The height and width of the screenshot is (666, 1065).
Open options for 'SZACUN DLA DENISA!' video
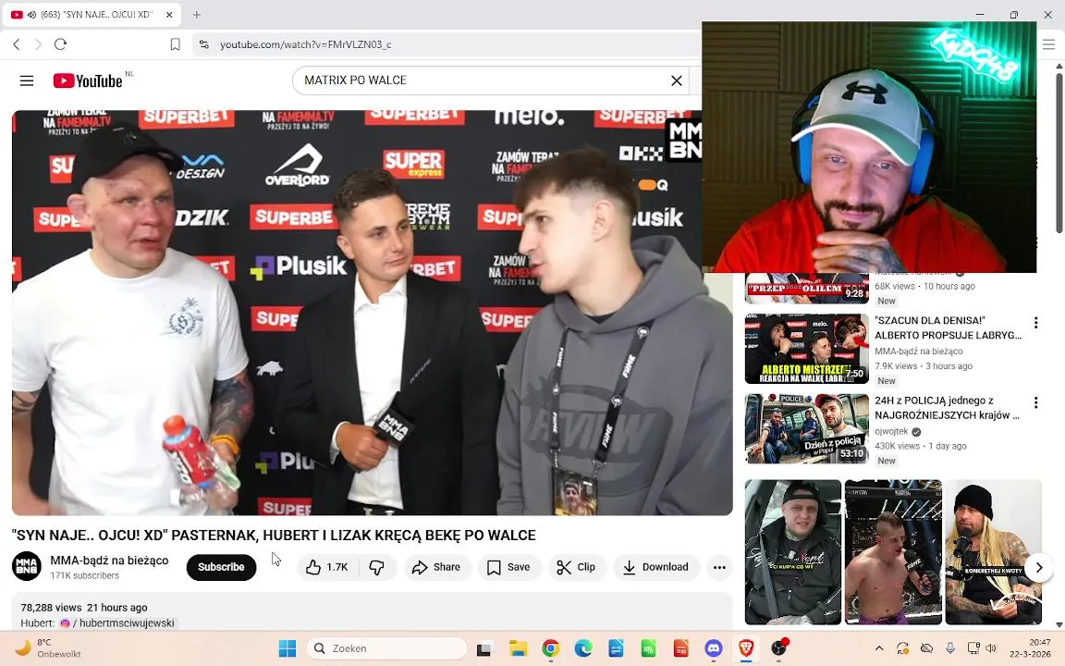point(1035,323)
